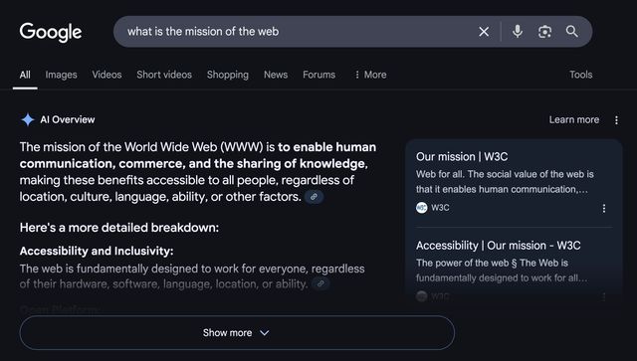Expand the More search filters menu
Screen dimensions: 637x361
[x=370, y=75]
